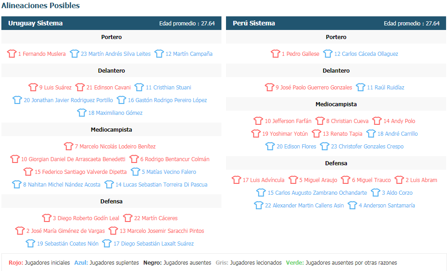This screenshot has height=271, width=447.
Task: Open Edinson Cavani player link
Action: click(x=109, y=88)
